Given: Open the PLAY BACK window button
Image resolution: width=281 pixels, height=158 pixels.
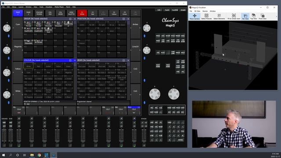Looking at the screenshot, I should point(173,41).
